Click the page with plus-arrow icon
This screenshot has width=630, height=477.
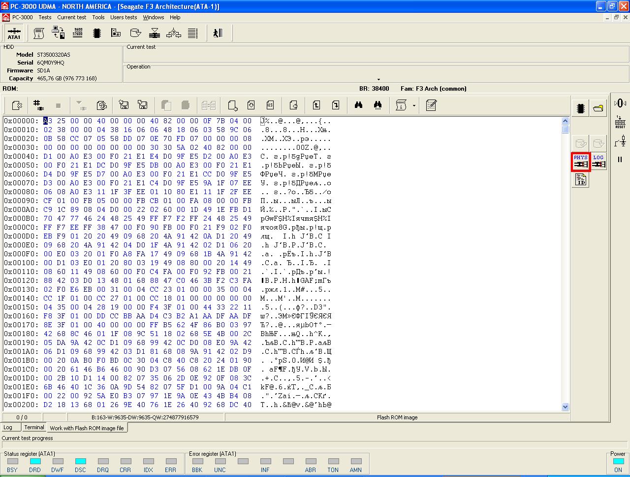pyautogui.click(x=232, y=105)
